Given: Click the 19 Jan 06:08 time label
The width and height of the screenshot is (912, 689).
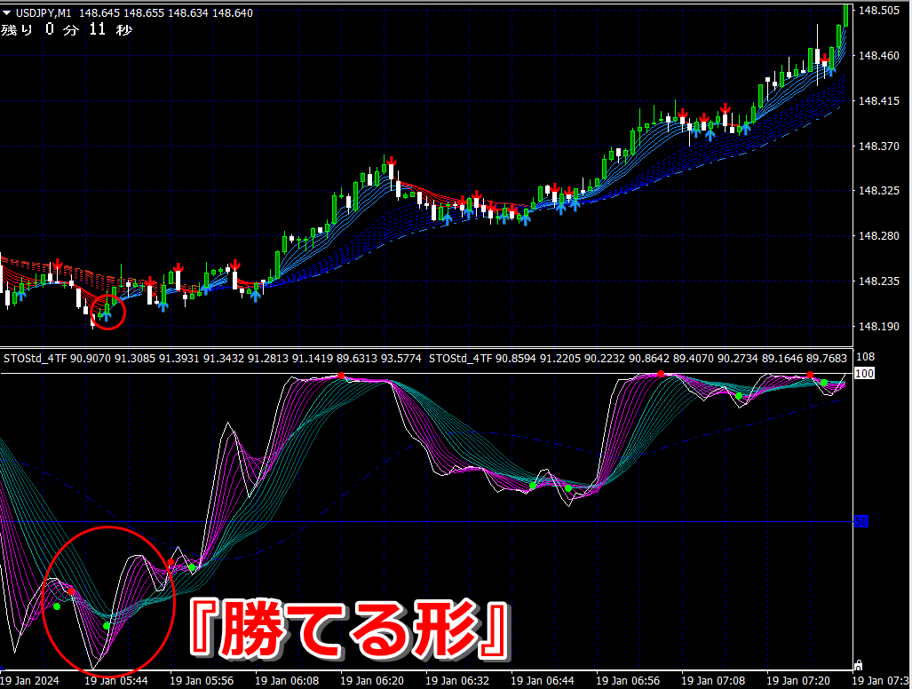Looking at the screenshot, I should pyautogui.click(x=287, y=680).
